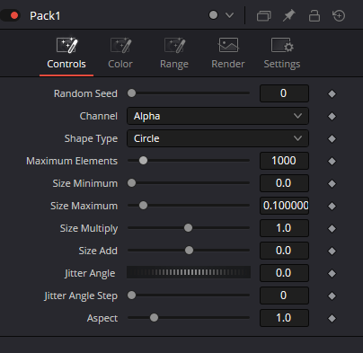Open the Shape Type dropdown showing Circle

coord(217,138)
